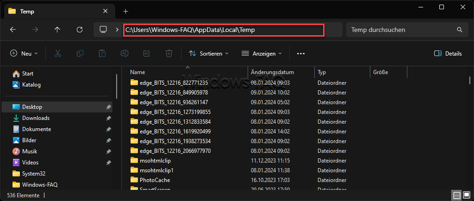Screen dimensions: 474x201
Task: Click the Copy icon in toolbar
Action: 80,54
